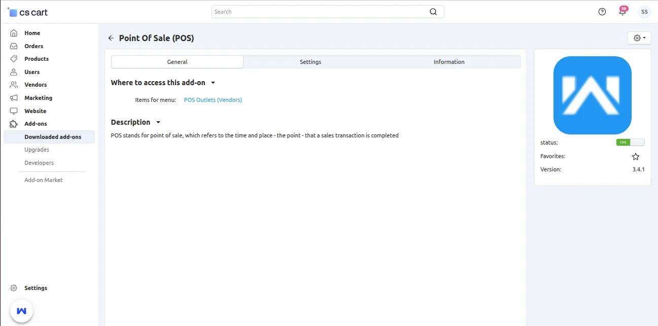This screenshot has height=326, width=658.
Task: Click the blue add-on logo image
Action: (593, 95)
